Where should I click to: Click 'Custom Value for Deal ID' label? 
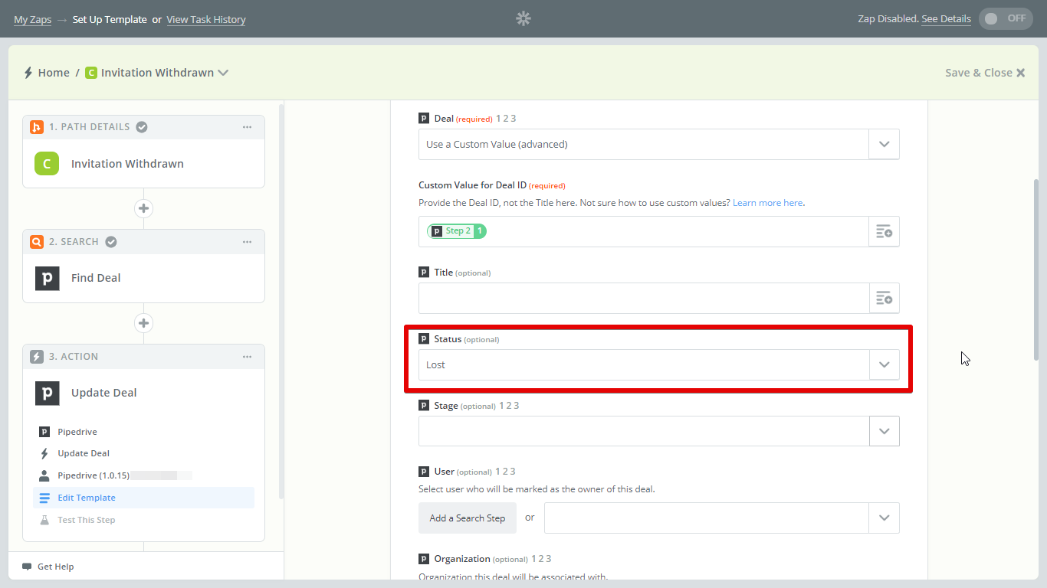click(x=472, y=185)
